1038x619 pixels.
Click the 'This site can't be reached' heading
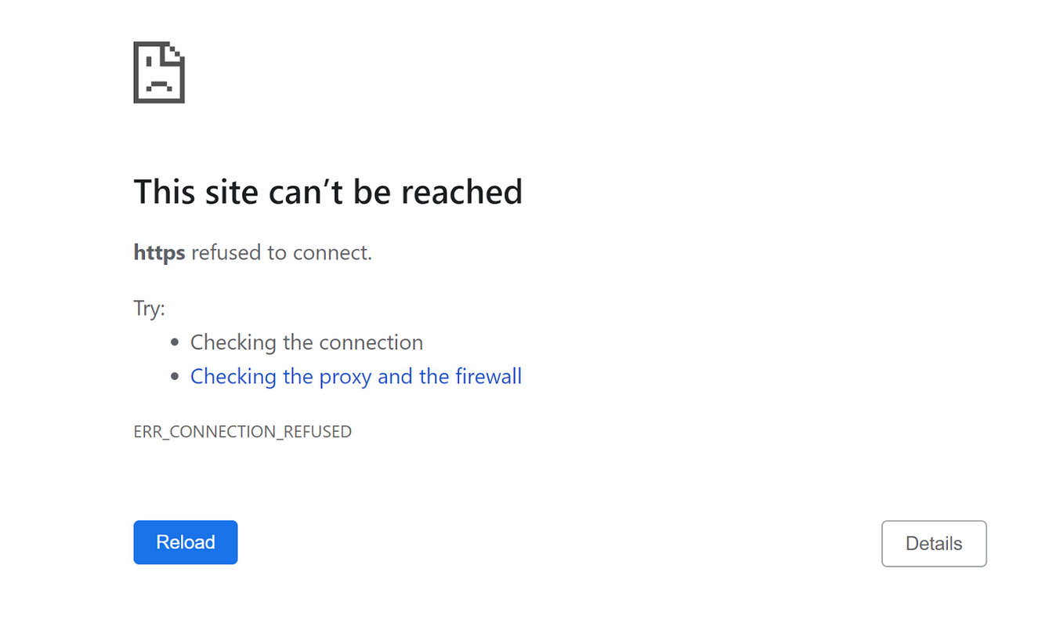point(328,191)
